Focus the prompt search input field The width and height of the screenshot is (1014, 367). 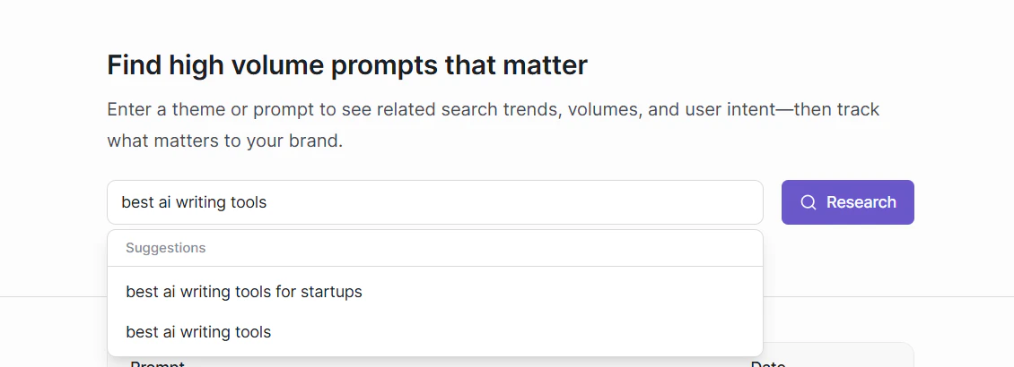(435, 202)
